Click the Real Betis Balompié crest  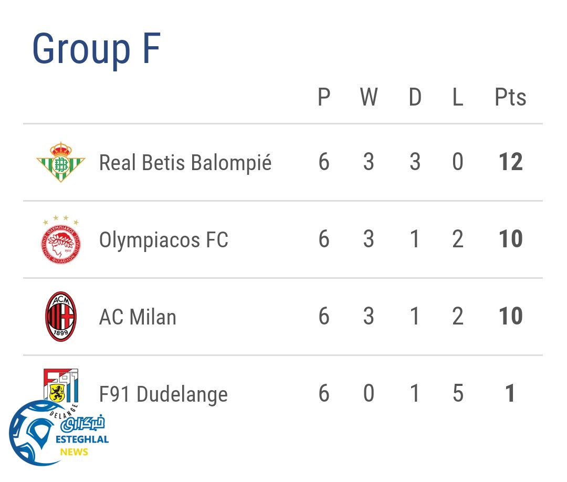[x=60, y=162]
